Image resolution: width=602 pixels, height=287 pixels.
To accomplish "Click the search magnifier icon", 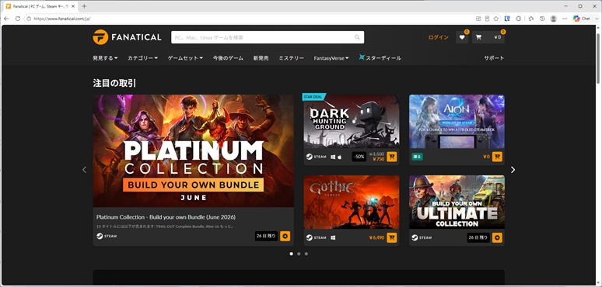I will [357, 37].
